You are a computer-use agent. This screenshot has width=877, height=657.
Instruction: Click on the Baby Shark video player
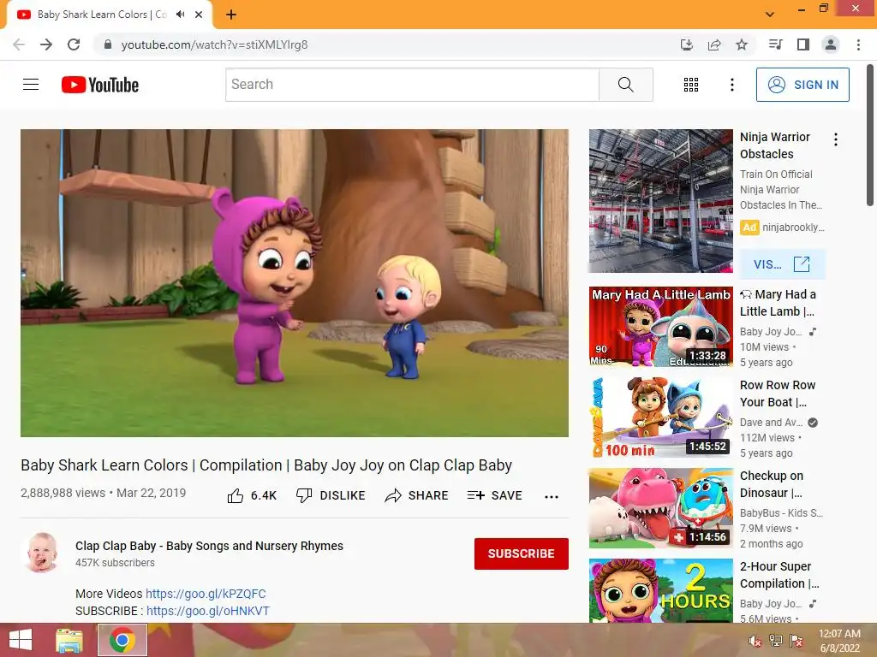tap(295, 282)
